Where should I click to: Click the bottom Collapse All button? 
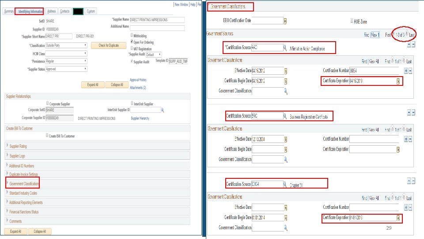point(40,231)
